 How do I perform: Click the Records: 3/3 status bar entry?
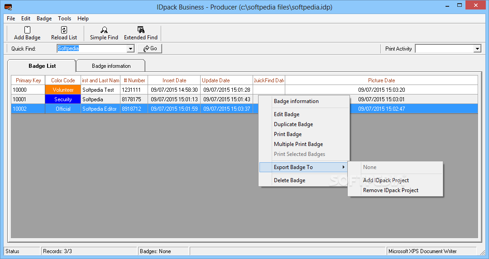pos(89,251)
